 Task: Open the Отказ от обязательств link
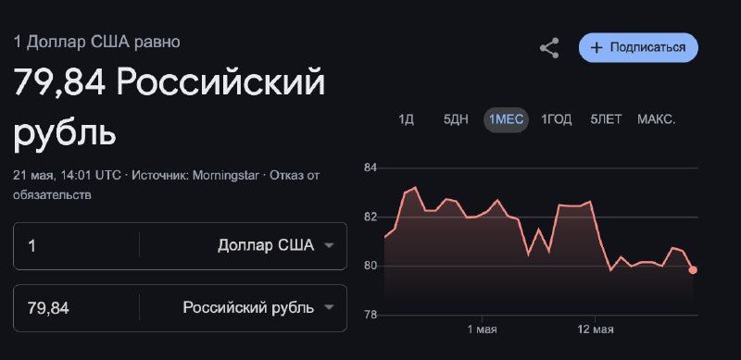pyautogui.click(x=167, y=185)
